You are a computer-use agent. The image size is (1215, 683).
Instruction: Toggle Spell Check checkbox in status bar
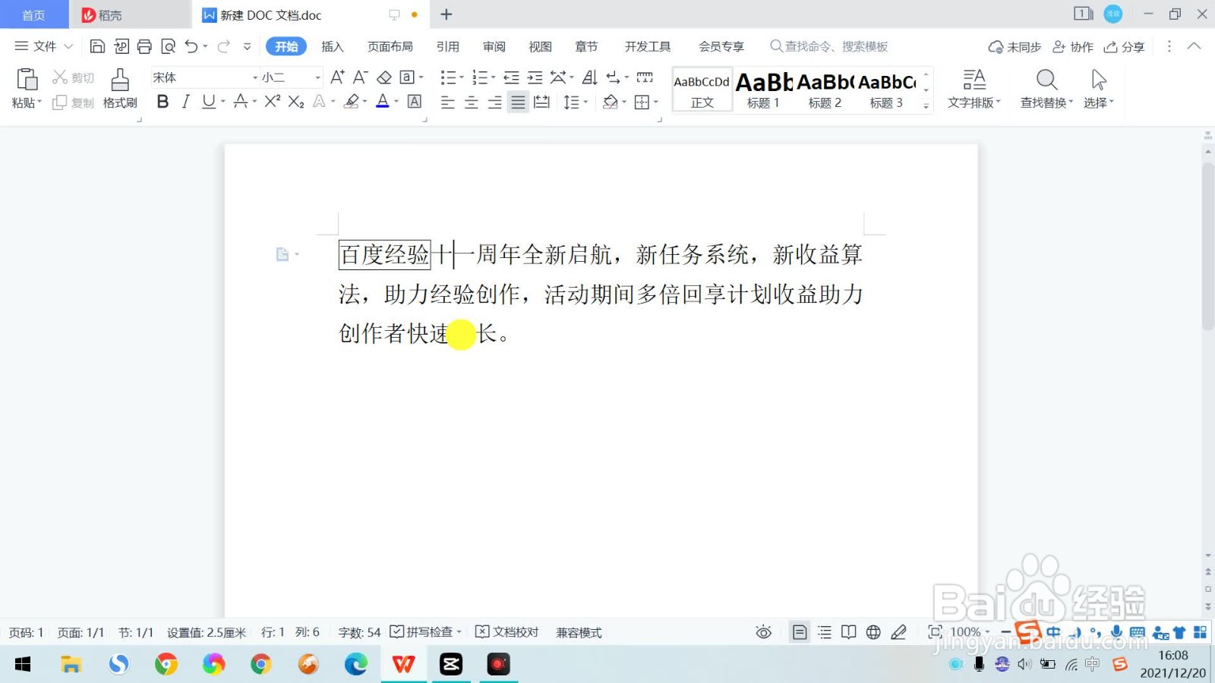point(397,631)
